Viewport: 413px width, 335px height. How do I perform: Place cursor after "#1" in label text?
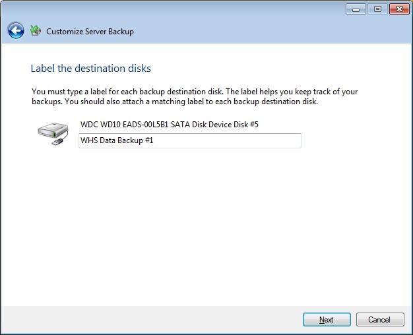pos(154,140)
